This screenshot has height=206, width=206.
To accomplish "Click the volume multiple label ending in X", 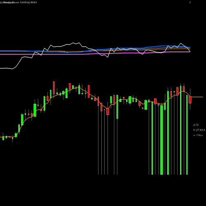I will click(199, 130).
